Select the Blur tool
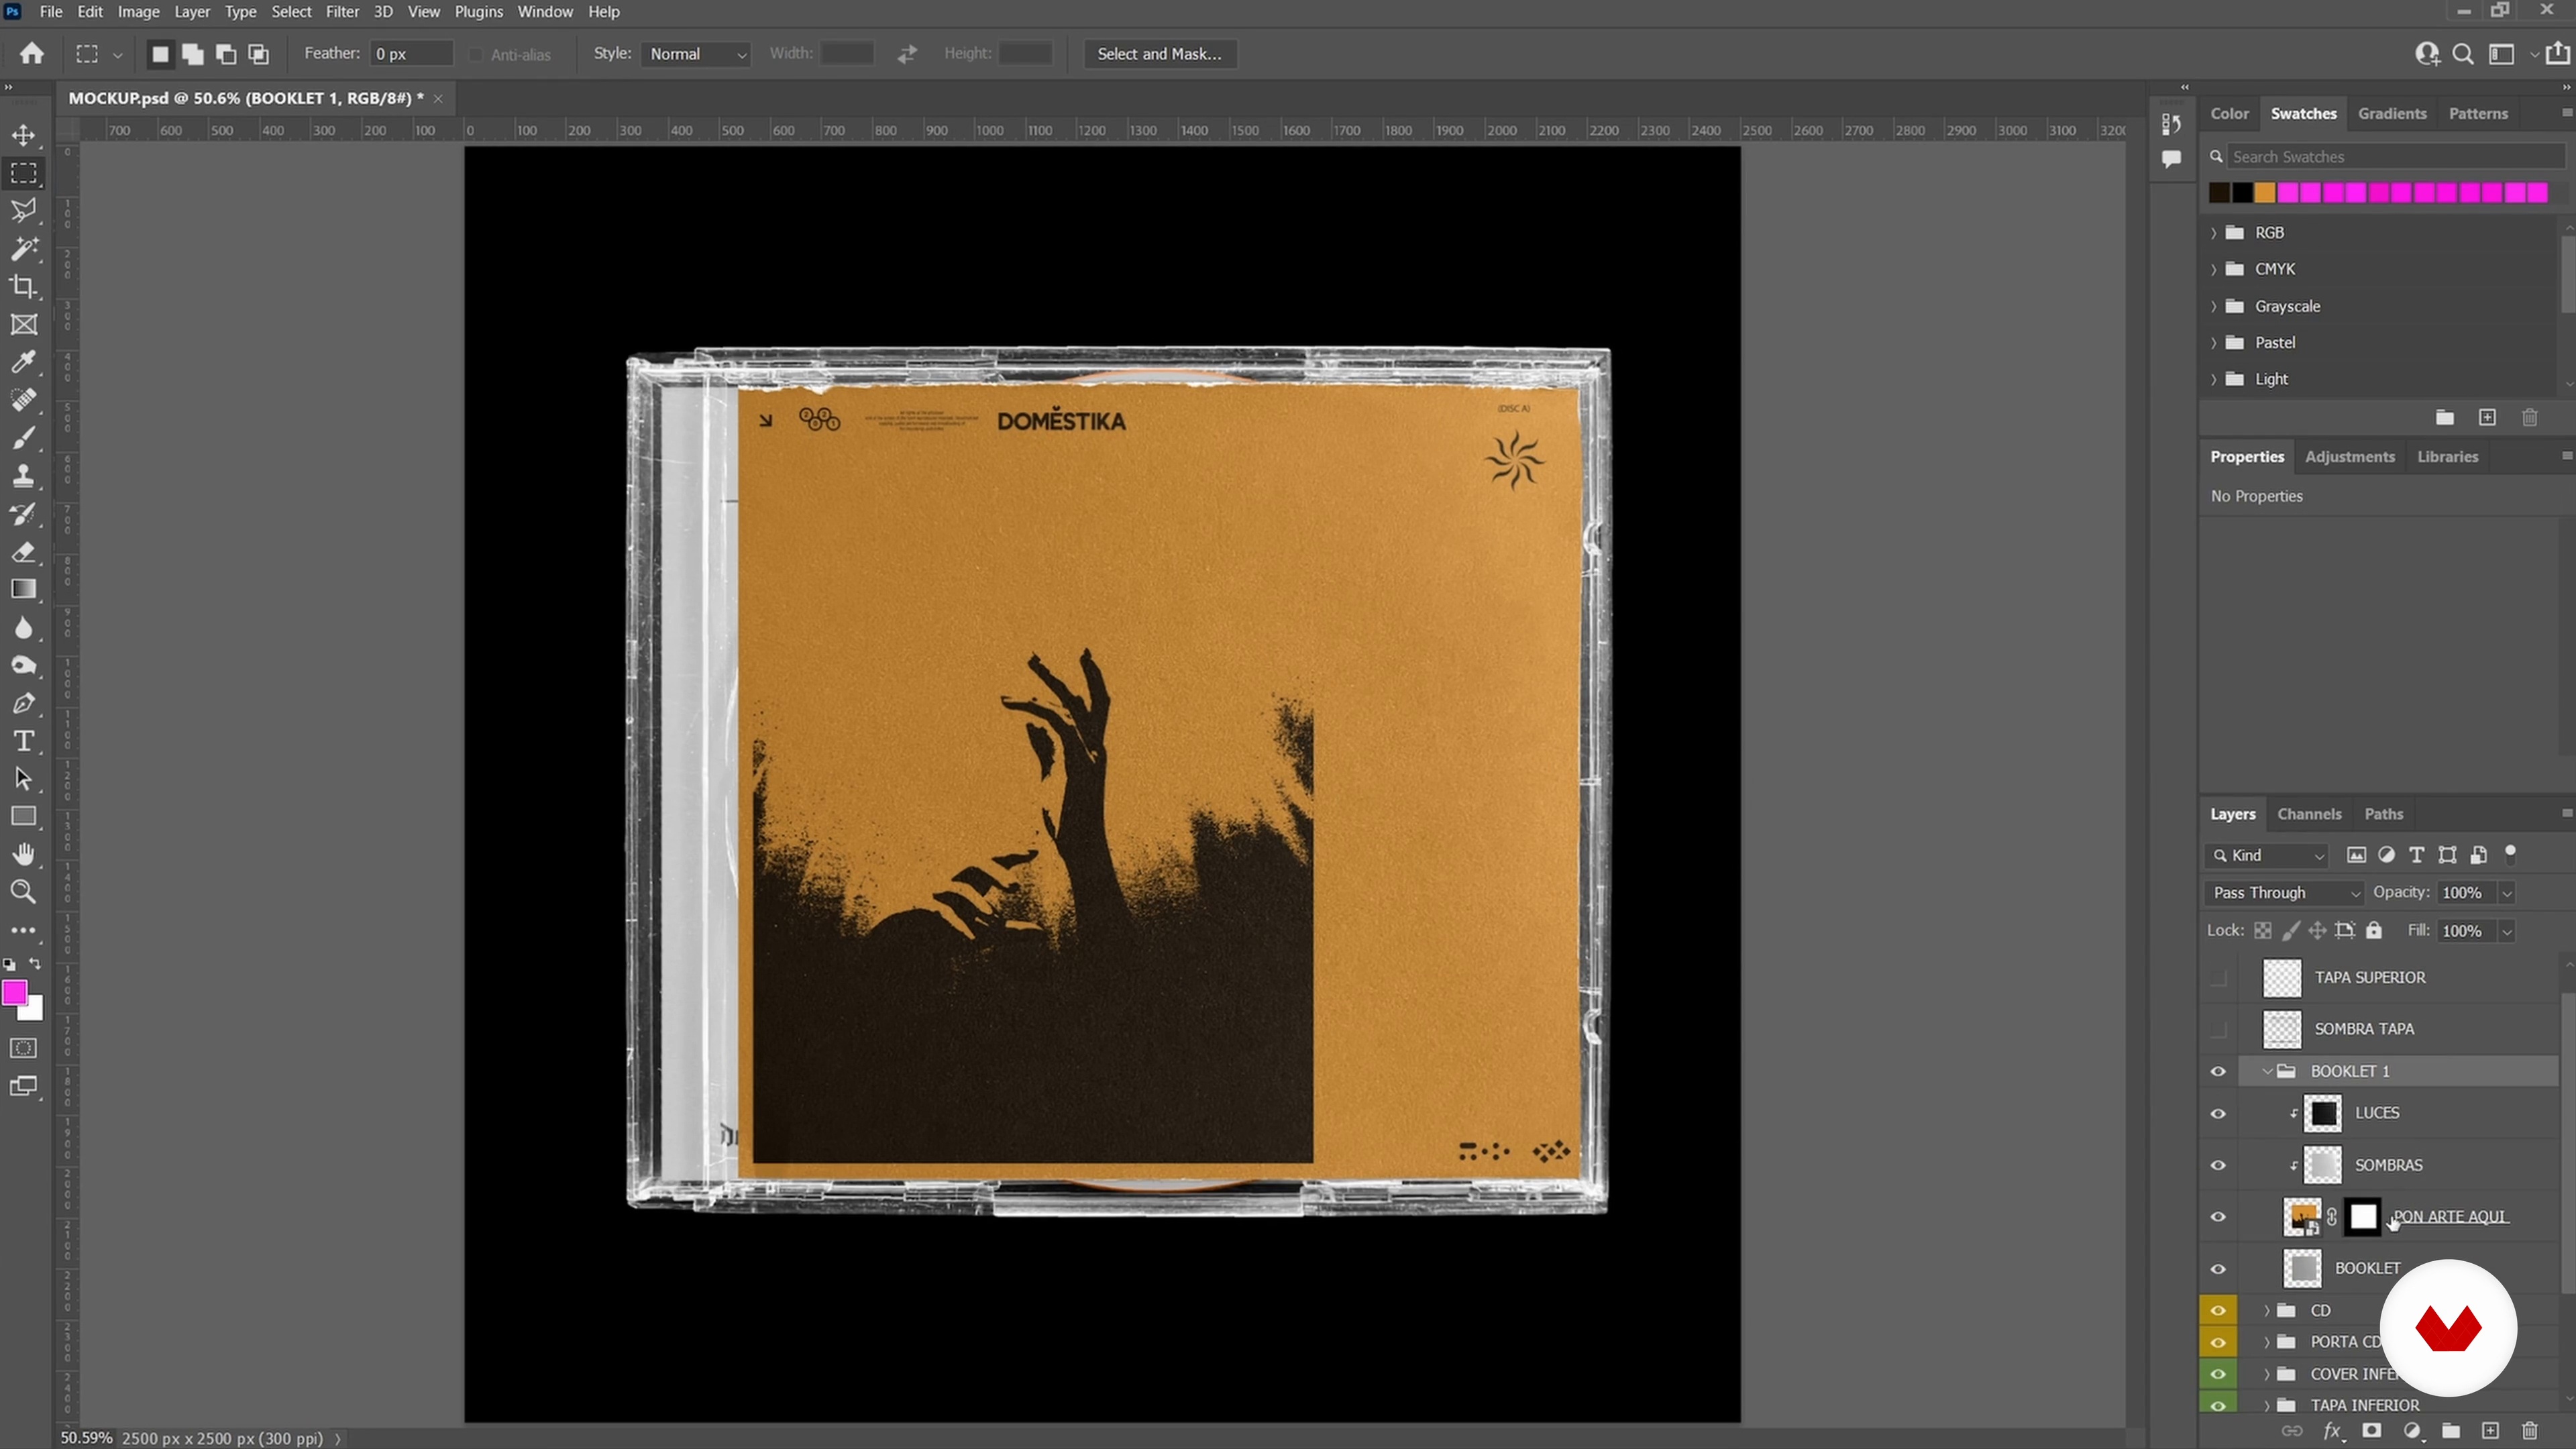 (x=24, y=628)
